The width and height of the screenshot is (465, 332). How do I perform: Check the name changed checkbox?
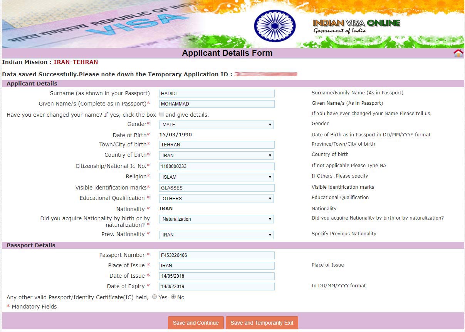click(162, 114)
